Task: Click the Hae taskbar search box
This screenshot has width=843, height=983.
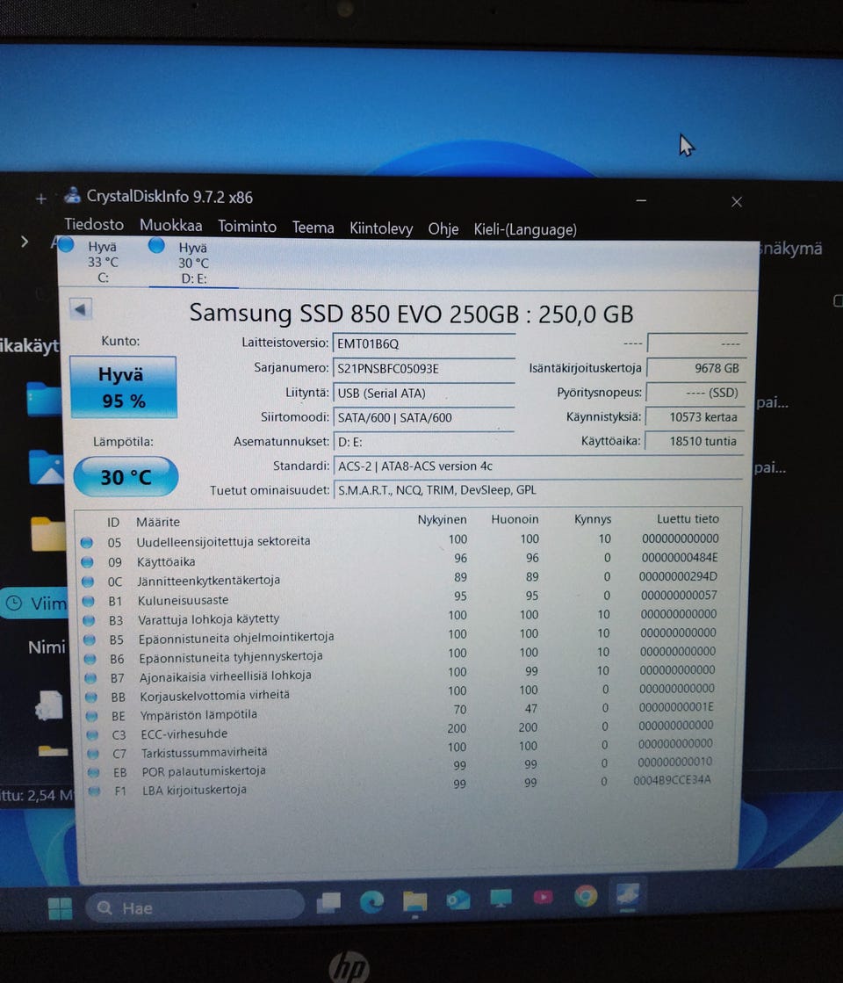Action: [x=194, y=907]
